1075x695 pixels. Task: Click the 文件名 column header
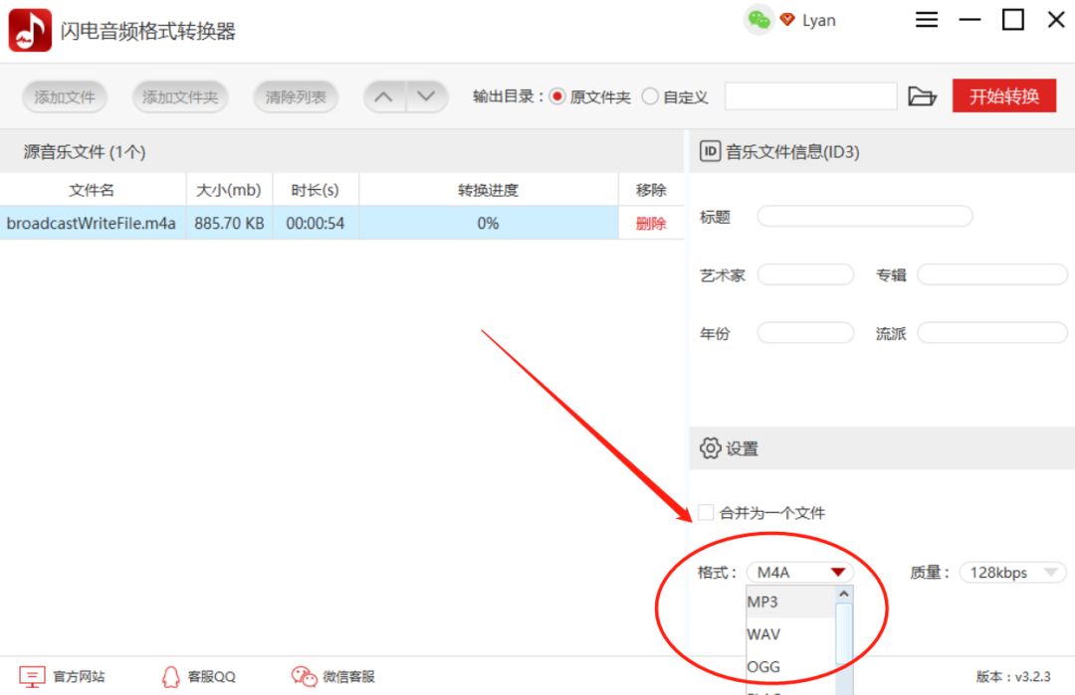coord(92,190)
